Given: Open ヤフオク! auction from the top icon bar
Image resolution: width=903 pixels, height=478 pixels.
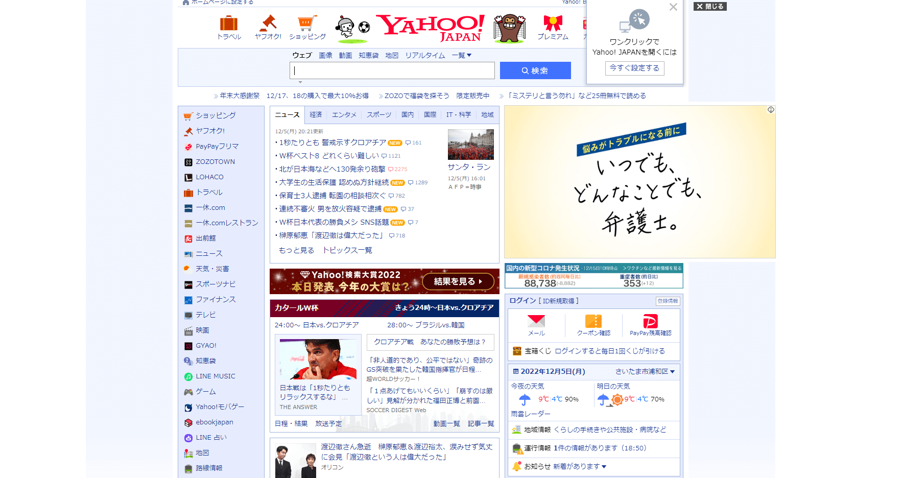Looking at the screenshot, I should (267, 28).
